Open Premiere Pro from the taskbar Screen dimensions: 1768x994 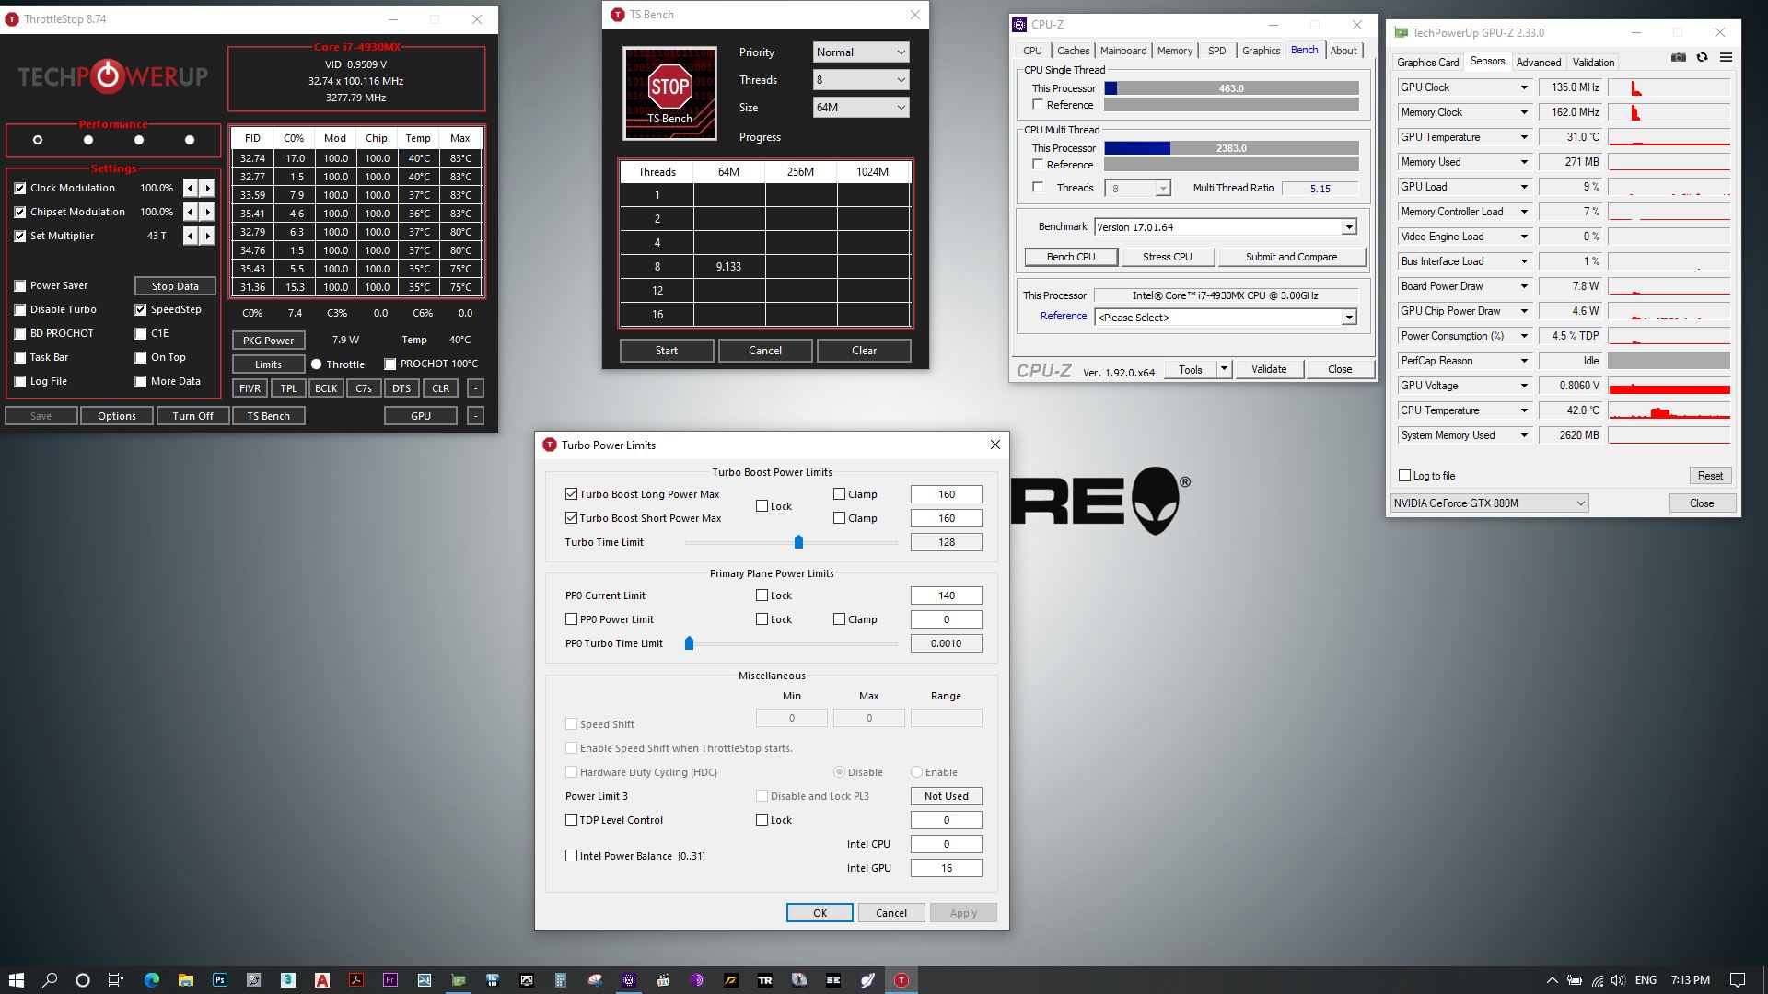click(x=390, y=980)
